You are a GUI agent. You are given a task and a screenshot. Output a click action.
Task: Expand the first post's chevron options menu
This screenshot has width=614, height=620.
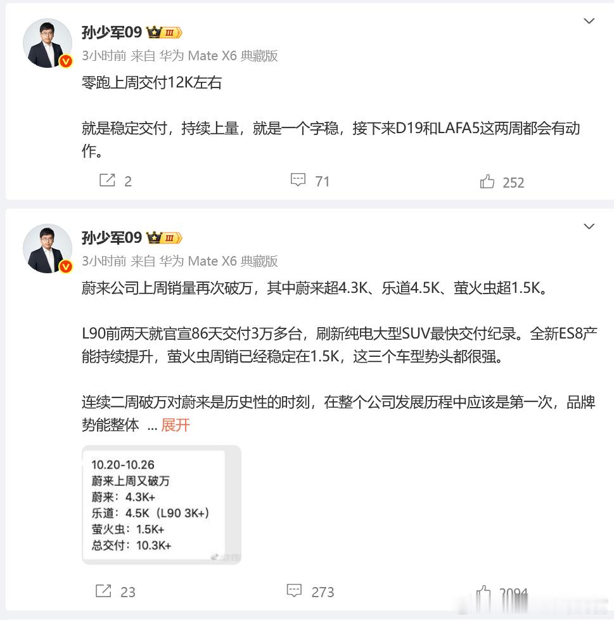pyautogui.click(x=589, y=21)
